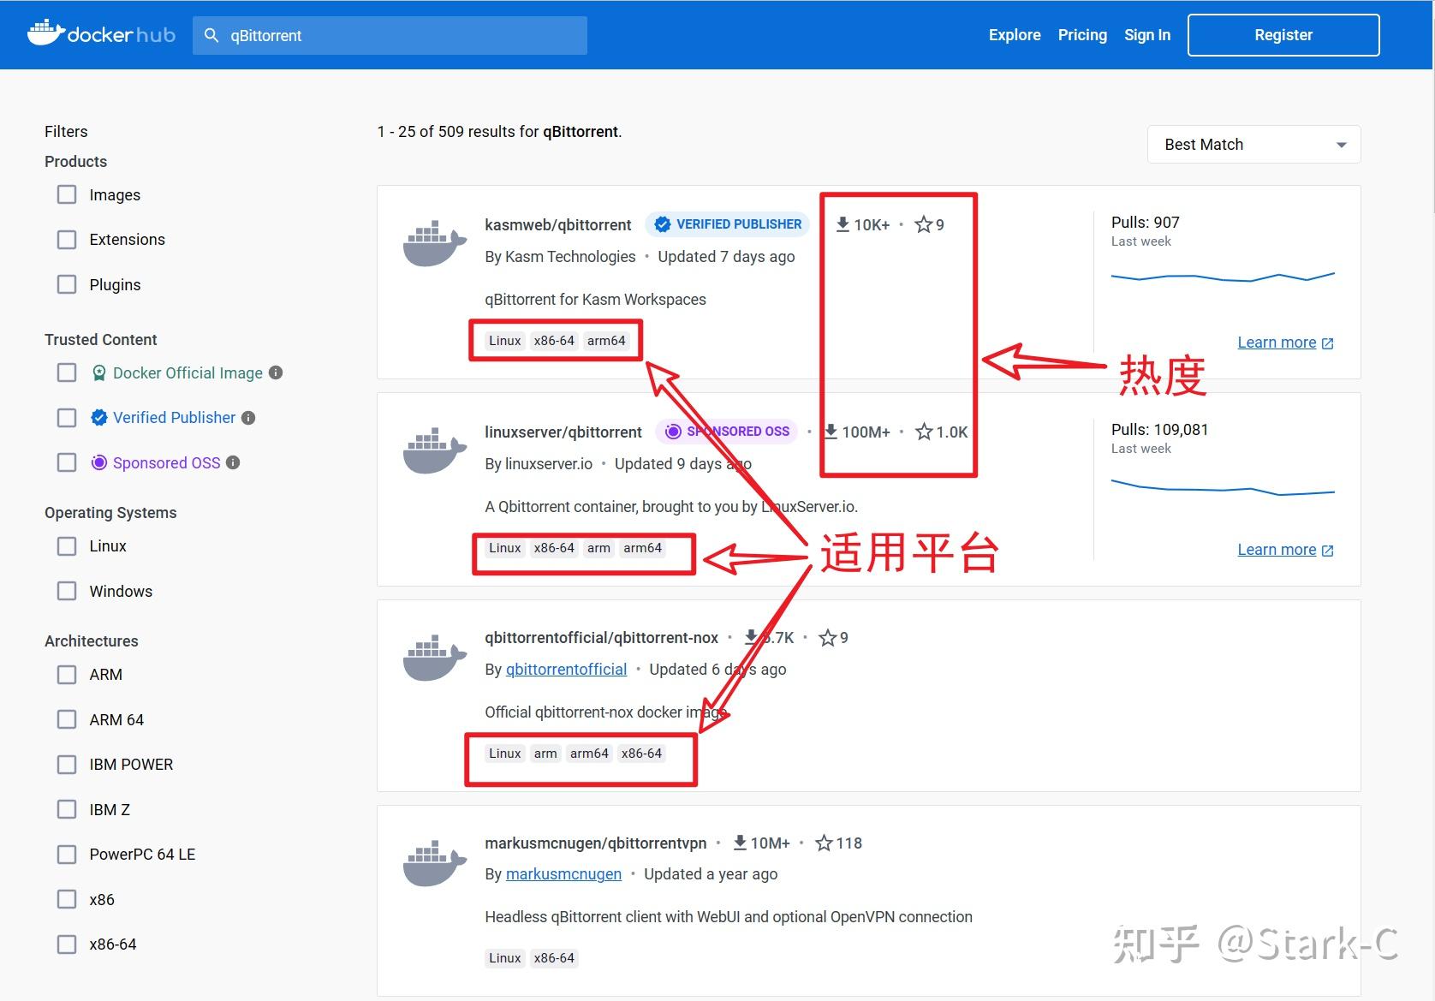1435x1001 pixels.
Task: Click the kasmweb repository whale avatar
Action: tap(433, 242)
